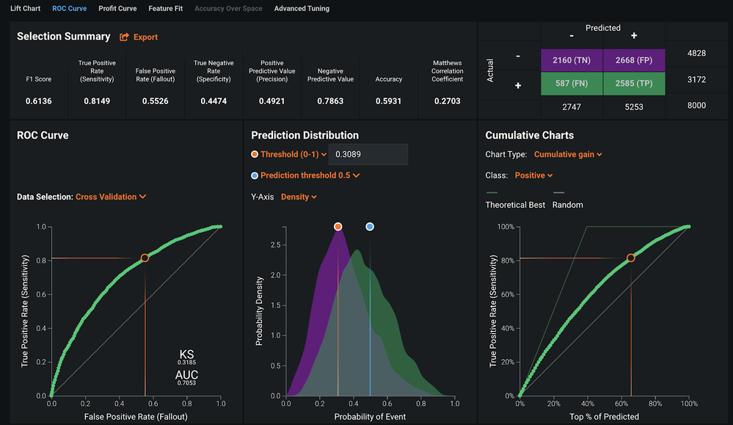Click the Negative Predictive Value 0.7863
This screenshot has width=733, height=425.
point(330,101)
